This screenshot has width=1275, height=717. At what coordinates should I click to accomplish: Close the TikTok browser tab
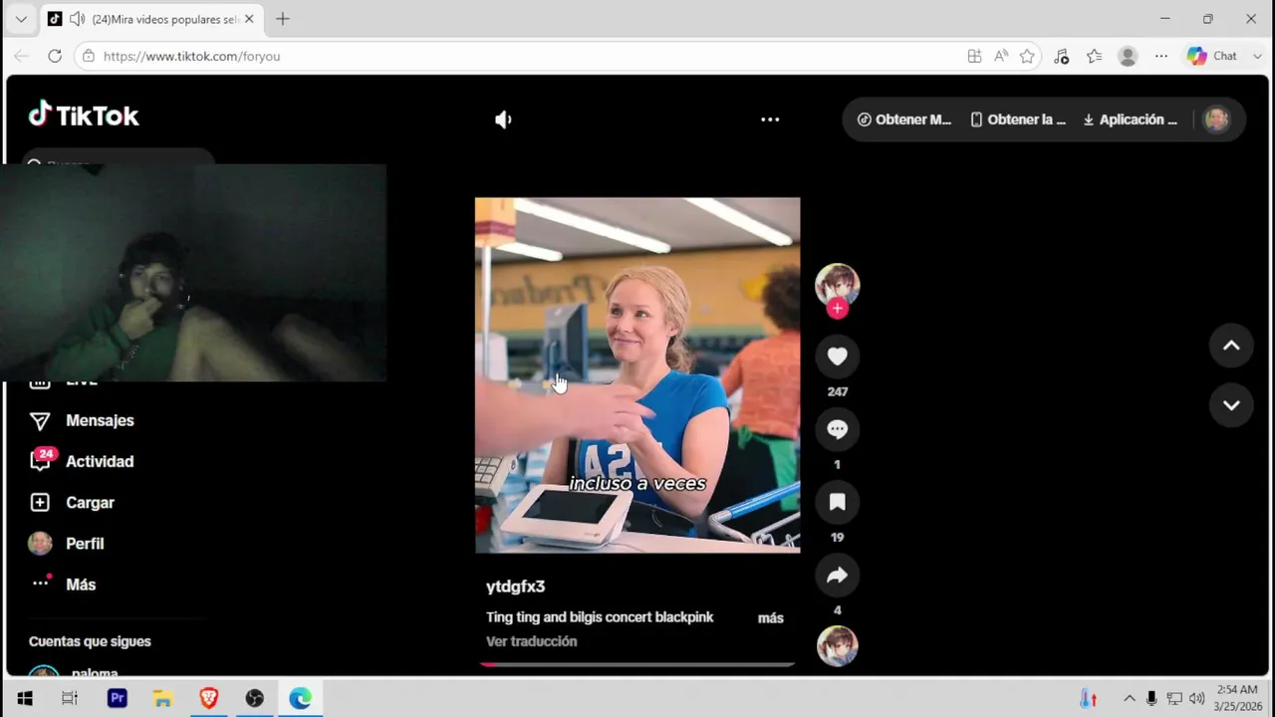(249, 19)
